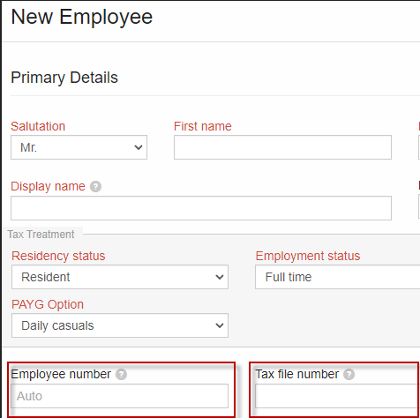The width and height of the screenshot is (420, 418).
Task: Click the question mark next to Tax file number
Action: (349, 375)
